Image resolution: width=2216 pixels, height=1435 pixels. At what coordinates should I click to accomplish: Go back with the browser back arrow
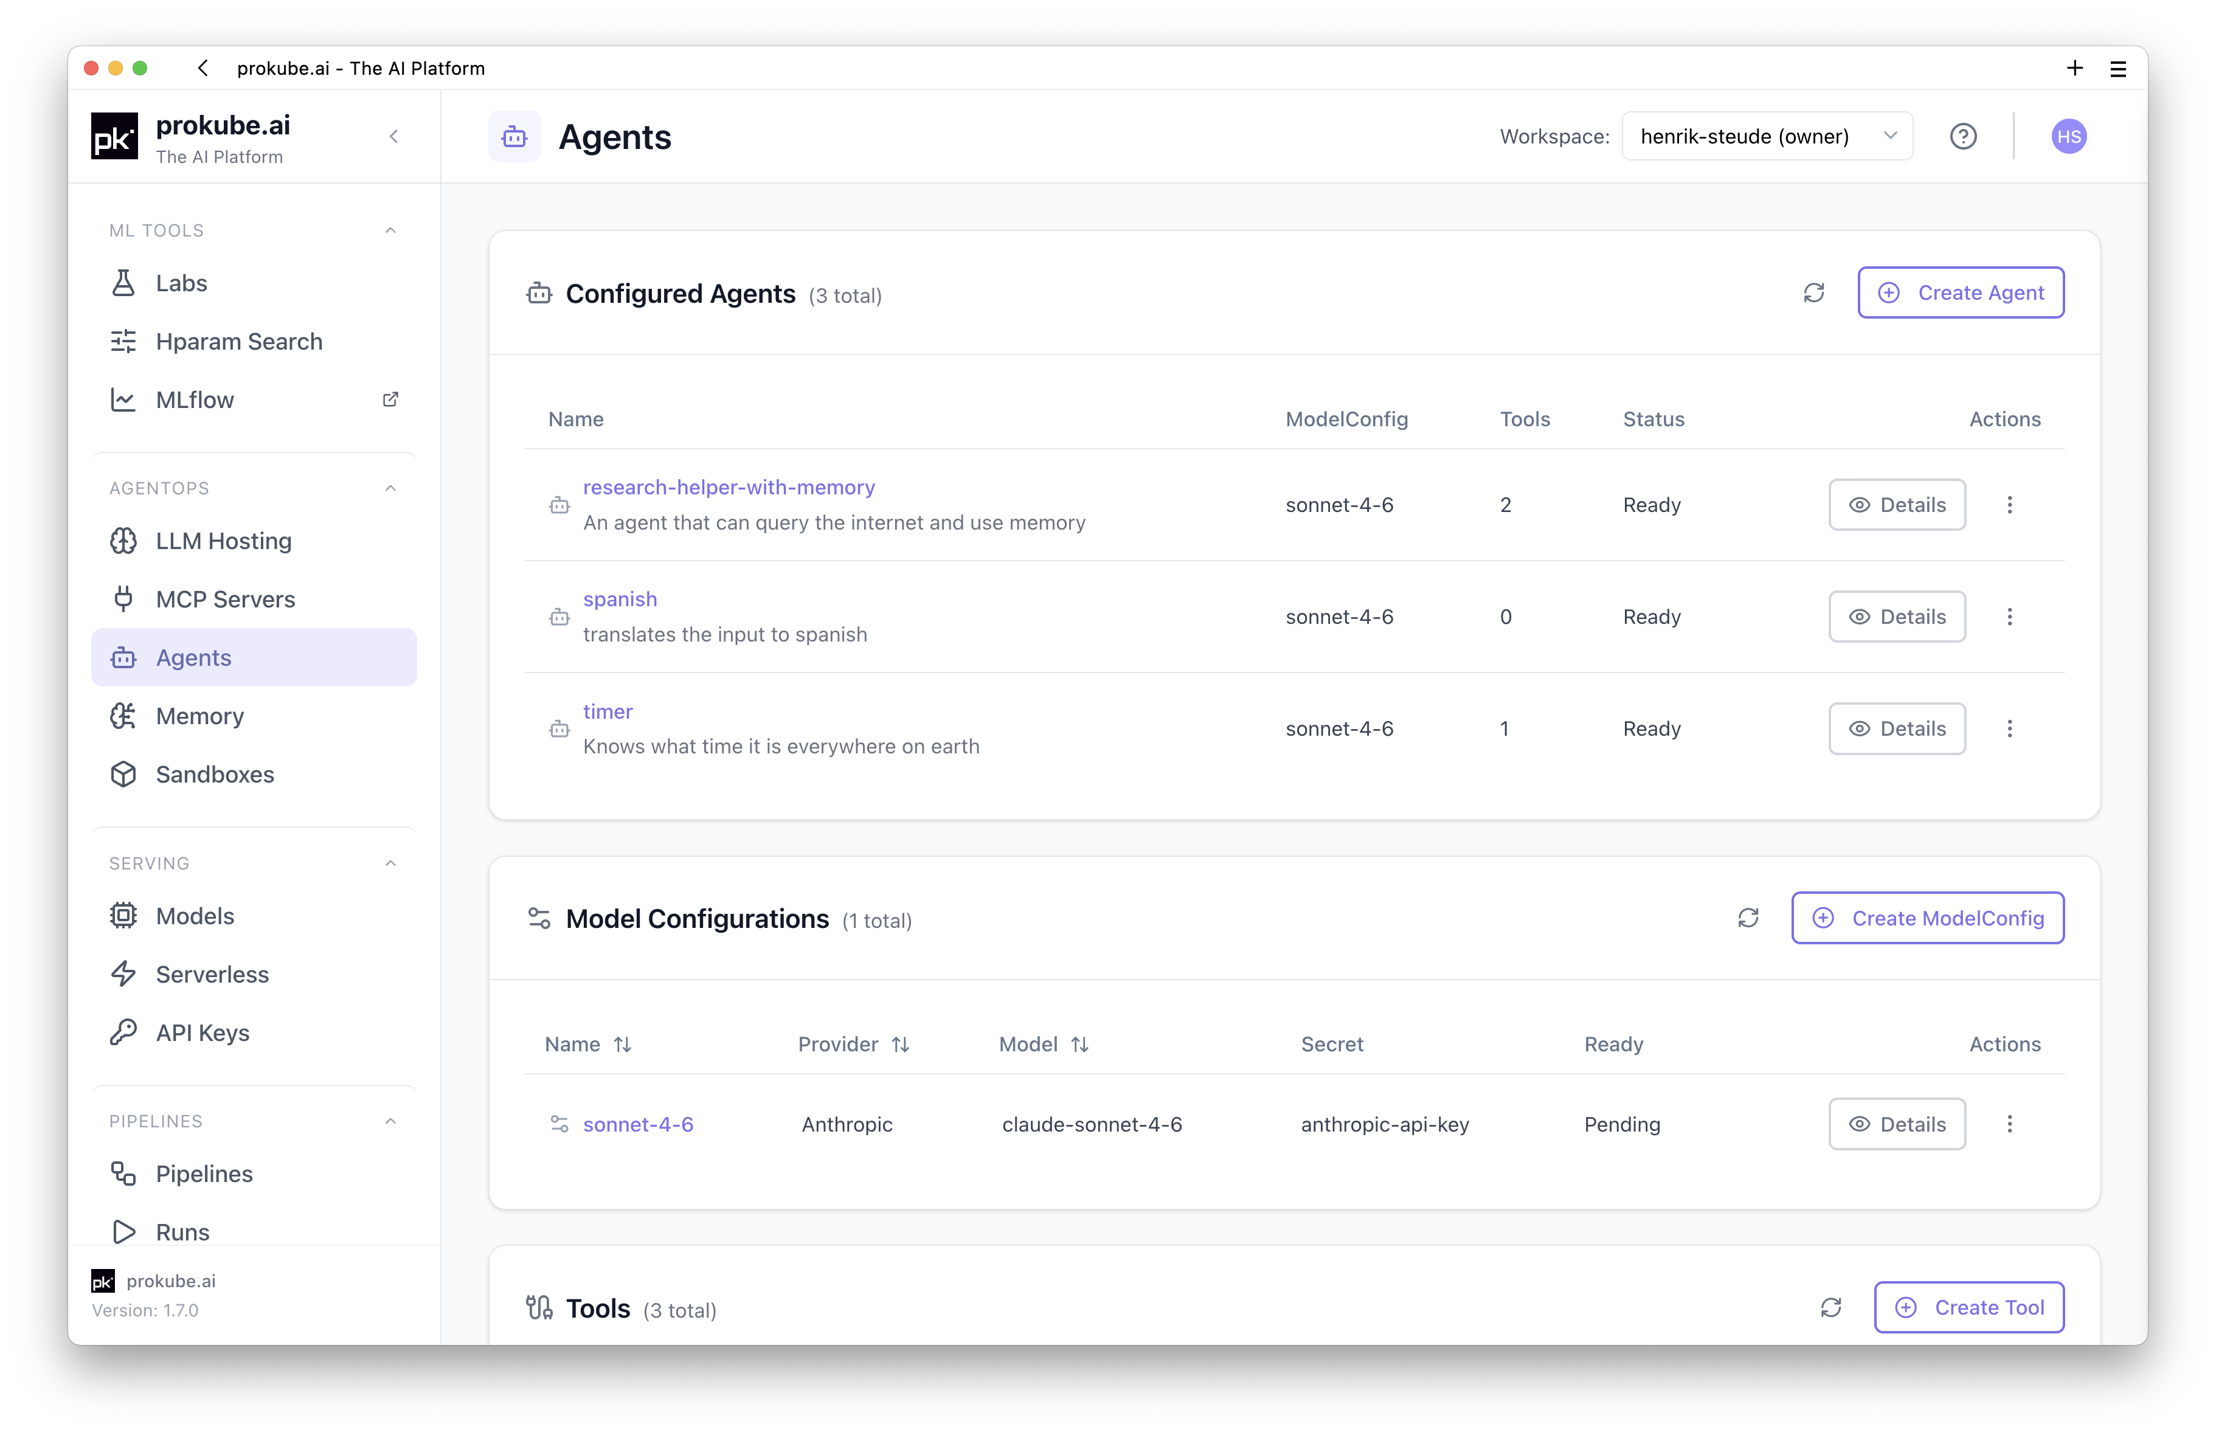pos(203,68)
